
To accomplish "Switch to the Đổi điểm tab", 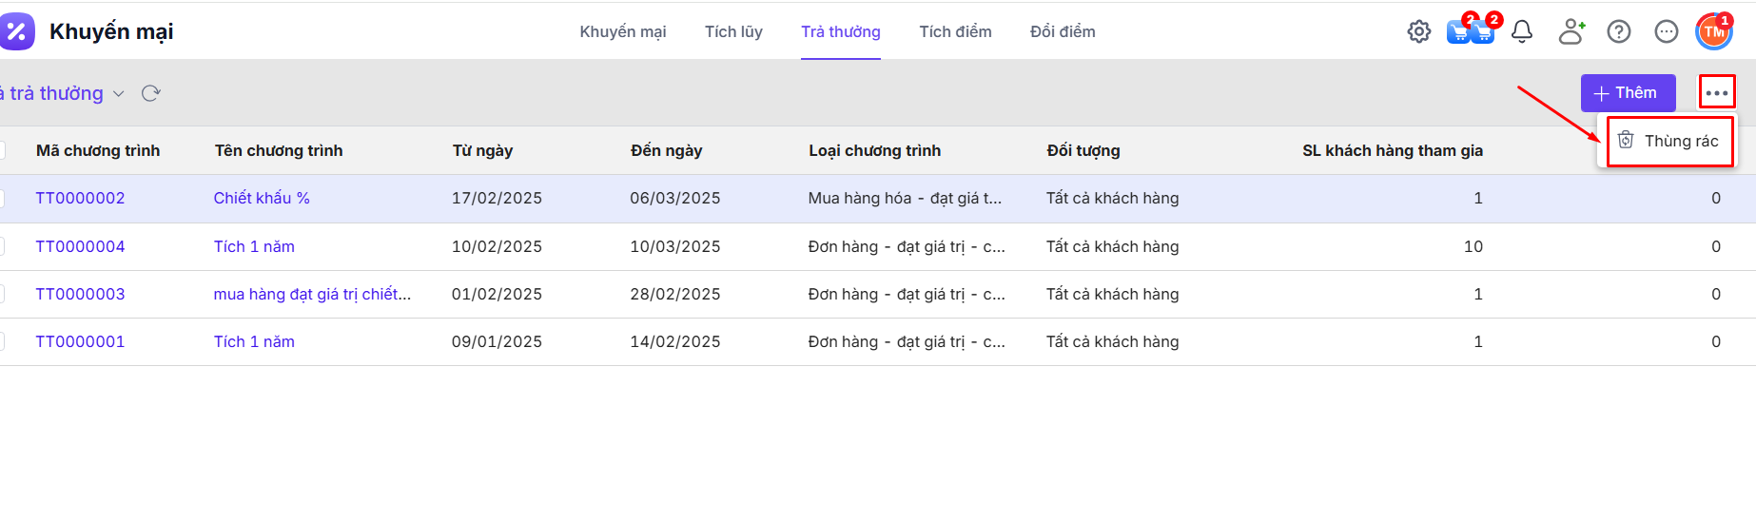I will [1062, 31].
